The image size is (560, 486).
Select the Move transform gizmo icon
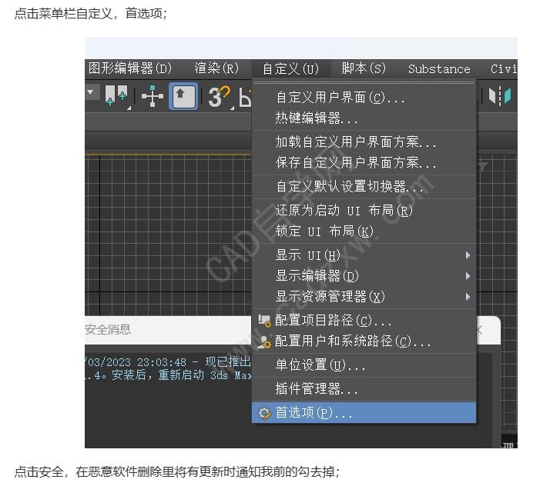[x=153, y=97]
